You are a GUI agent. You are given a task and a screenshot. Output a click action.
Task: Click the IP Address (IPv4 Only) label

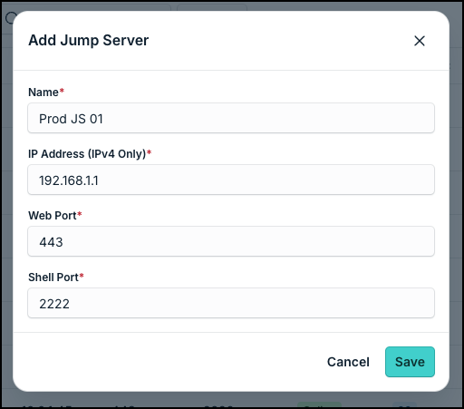(90, 154)
